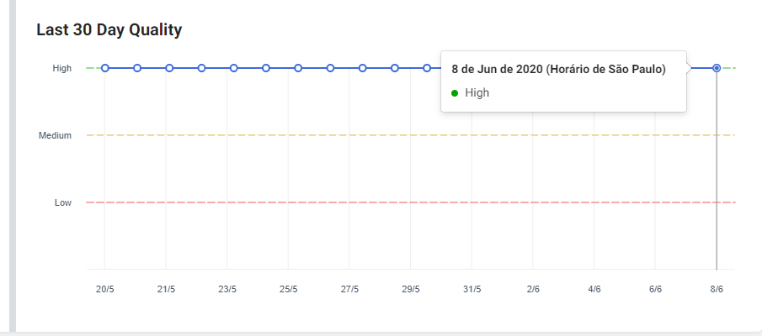Click the leftmost data point on the High line
The image size is (762, 336).
coord(105,68)
